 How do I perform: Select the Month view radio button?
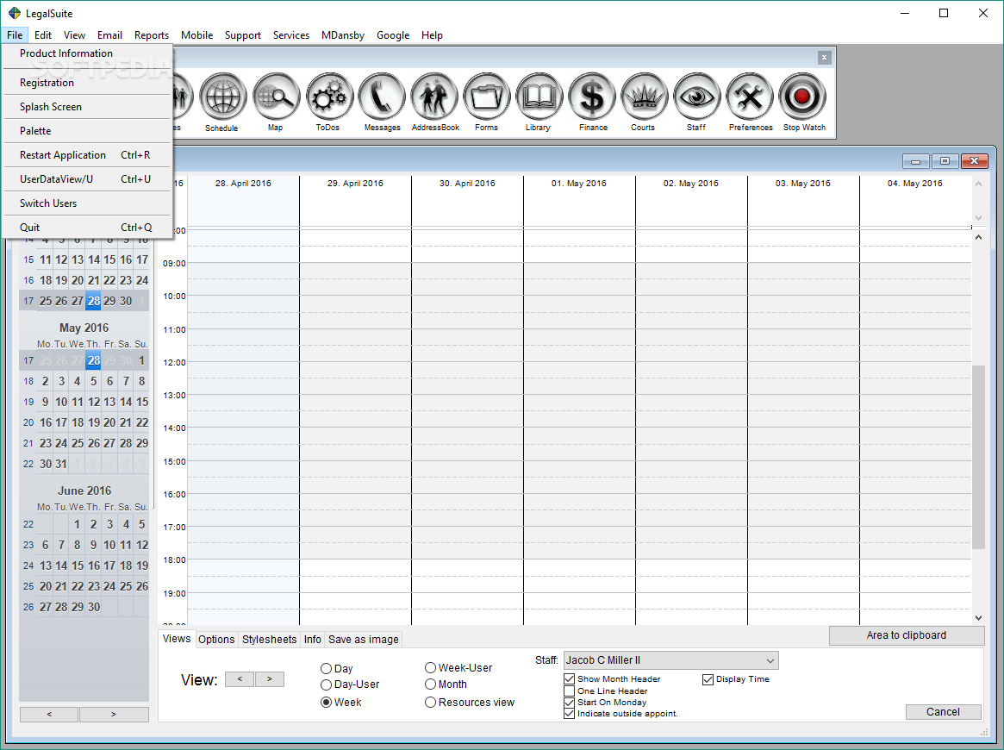430,684
